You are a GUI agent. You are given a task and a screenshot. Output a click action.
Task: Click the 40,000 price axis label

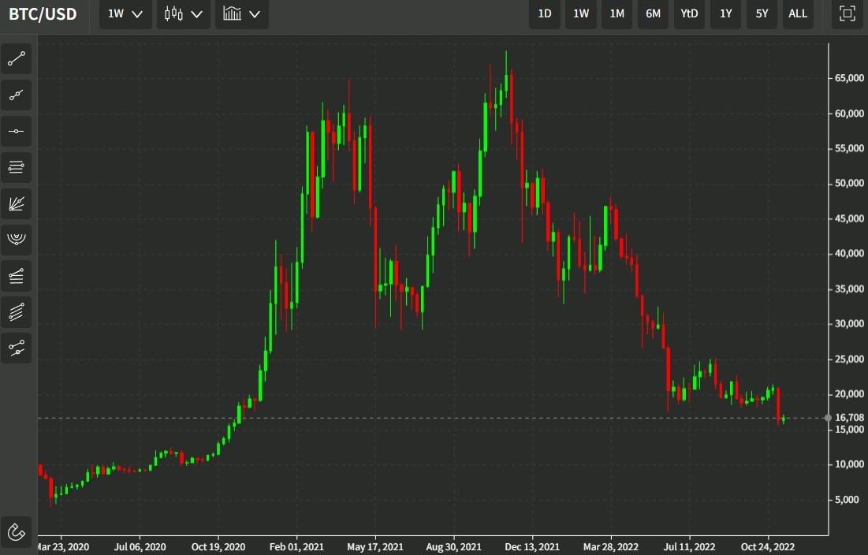(849, 253)
